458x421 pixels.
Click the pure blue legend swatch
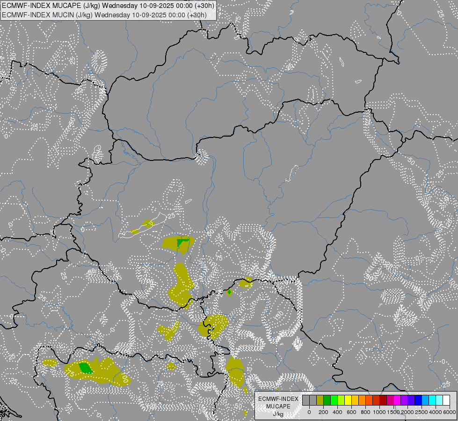point(419,400)
